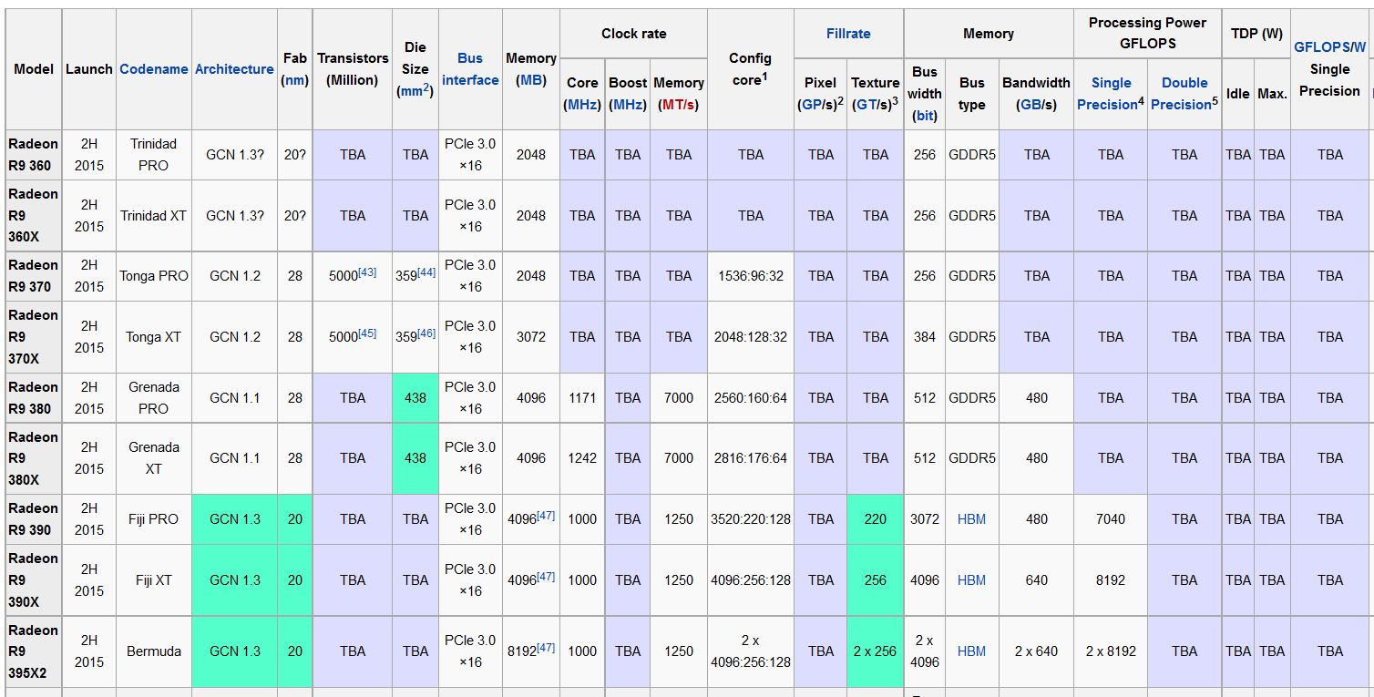This screenshot has width=1374, height=697.
Task: Open reference [47] in Fiji XT row
Action: coord(546,577)
